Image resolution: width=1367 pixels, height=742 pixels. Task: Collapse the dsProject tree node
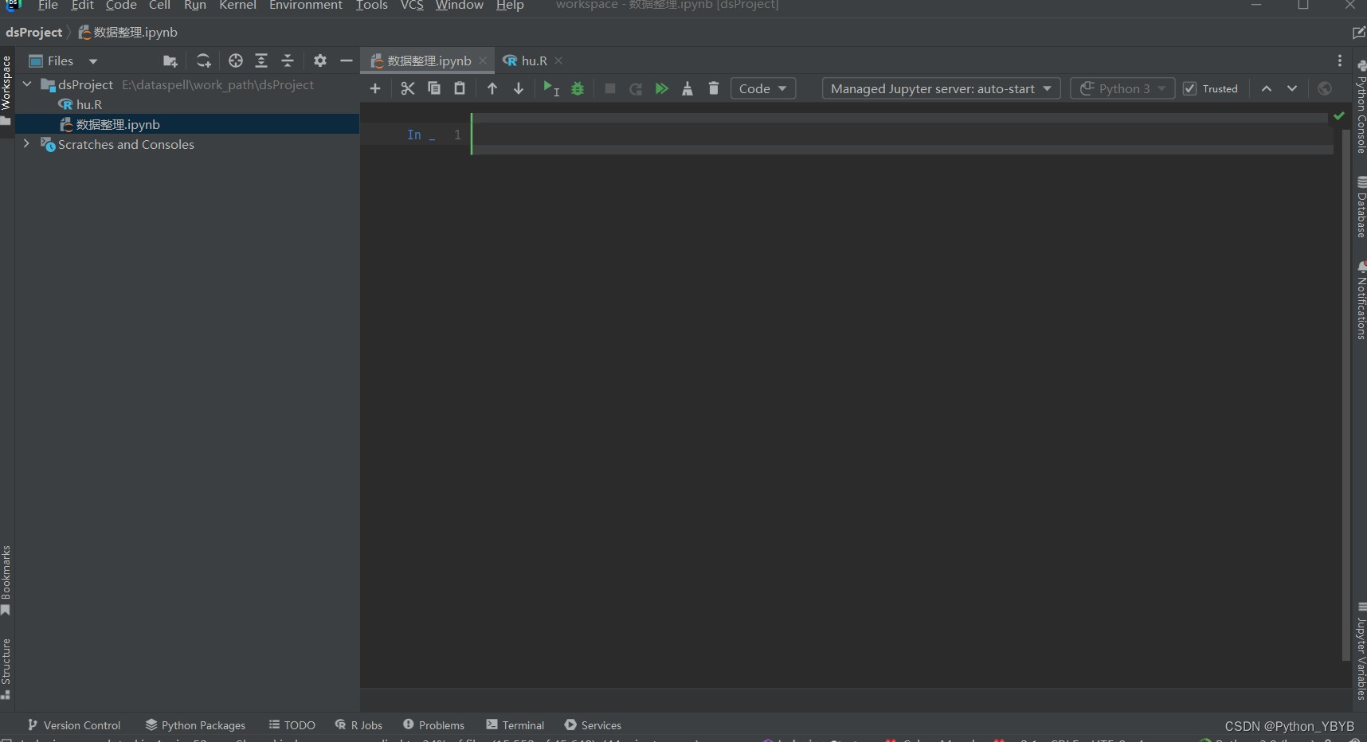[27, 84]
